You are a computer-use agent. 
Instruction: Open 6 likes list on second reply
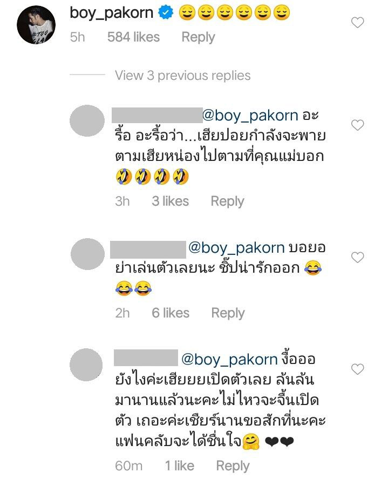coord(171,313)
